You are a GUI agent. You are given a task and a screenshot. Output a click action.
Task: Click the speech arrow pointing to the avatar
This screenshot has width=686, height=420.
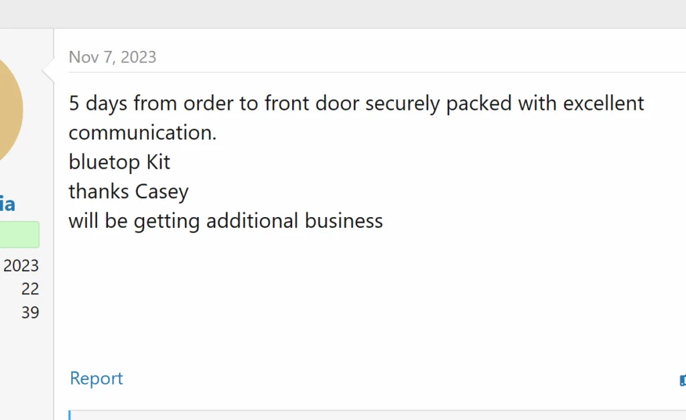coord(48,69)
